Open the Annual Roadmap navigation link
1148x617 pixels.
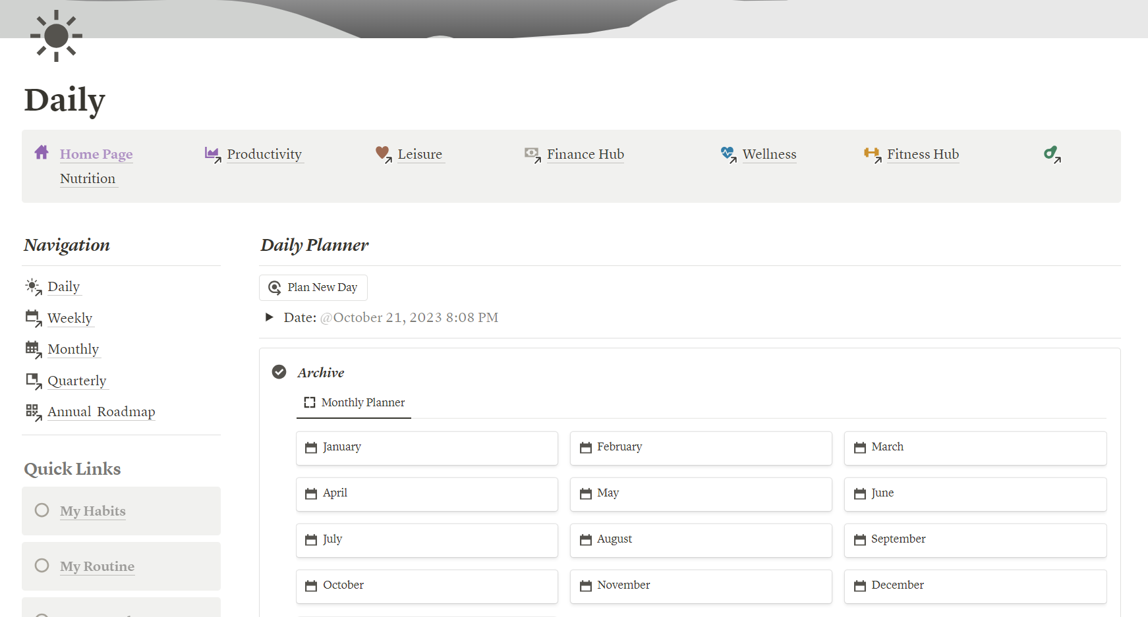101,412
